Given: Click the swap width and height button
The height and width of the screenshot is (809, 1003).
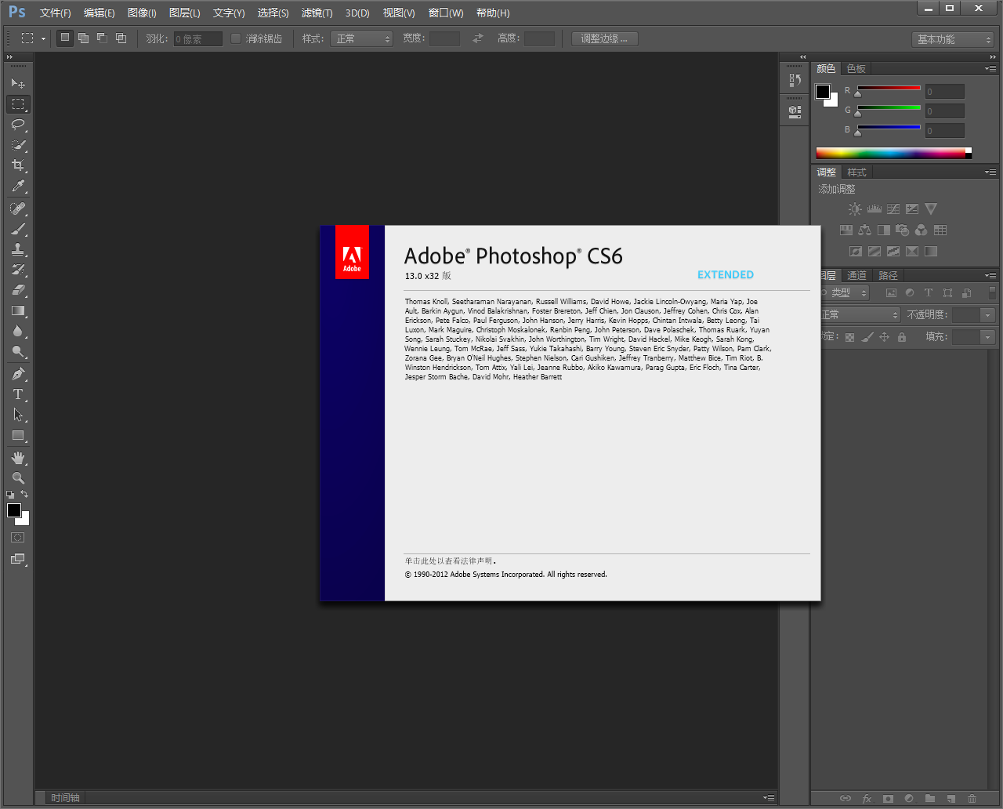Looking at the screenshot, I should 478,38.
